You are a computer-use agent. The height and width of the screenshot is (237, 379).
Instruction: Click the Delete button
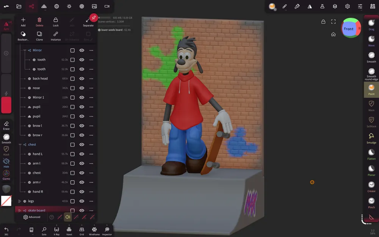coord(39,22)
